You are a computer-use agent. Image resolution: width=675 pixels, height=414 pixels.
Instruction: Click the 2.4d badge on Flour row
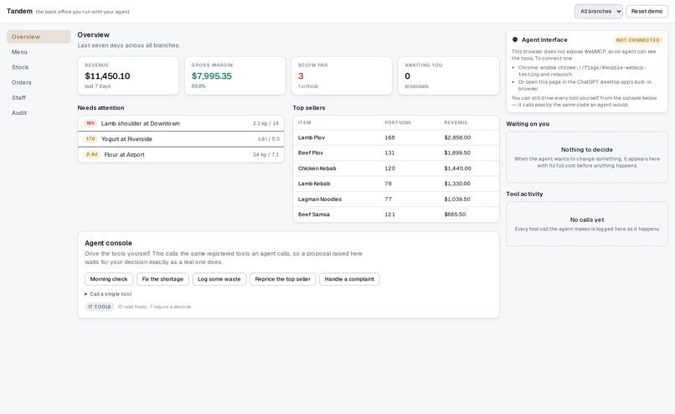[91, 154]
